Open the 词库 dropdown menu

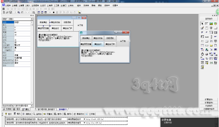(107, 5)
